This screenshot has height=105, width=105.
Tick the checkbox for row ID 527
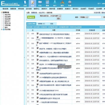[28, 68]
